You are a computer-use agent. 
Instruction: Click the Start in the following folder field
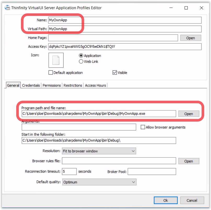point(99,140)
